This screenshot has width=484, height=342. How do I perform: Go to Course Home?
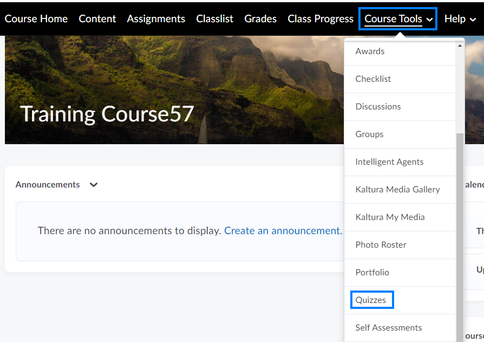(36, 19)
